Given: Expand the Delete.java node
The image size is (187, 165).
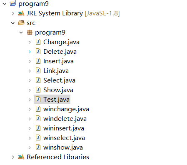Looking at the screenshot, I should tap(30, 52).
